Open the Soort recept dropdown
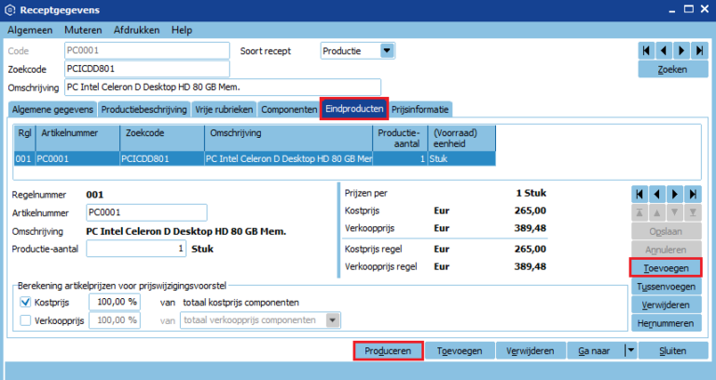716x380 pixels. point(387,50)
